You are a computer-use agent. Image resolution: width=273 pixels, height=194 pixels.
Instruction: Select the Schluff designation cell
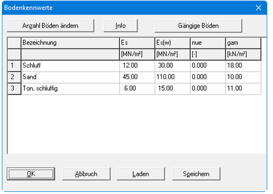point(70,65)
